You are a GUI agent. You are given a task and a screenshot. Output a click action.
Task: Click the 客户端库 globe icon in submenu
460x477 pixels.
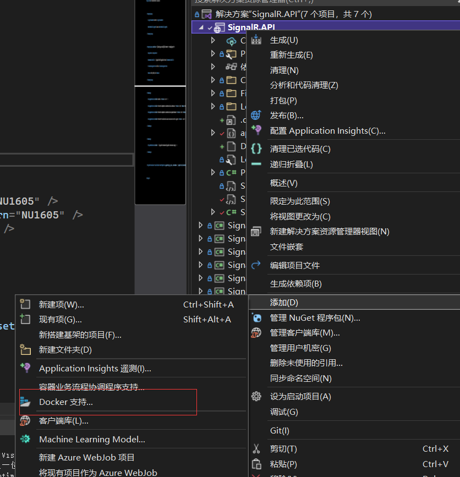coord(25,421)
